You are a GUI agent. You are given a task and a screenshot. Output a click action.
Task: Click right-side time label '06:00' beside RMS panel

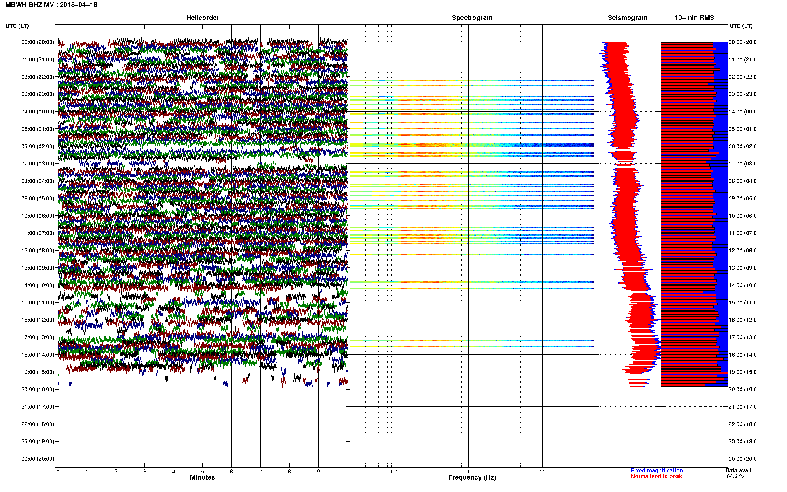click(x=742, y=146)
